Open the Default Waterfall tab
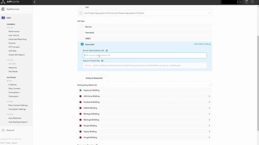259x145 pixels. (x=94, y=78)
